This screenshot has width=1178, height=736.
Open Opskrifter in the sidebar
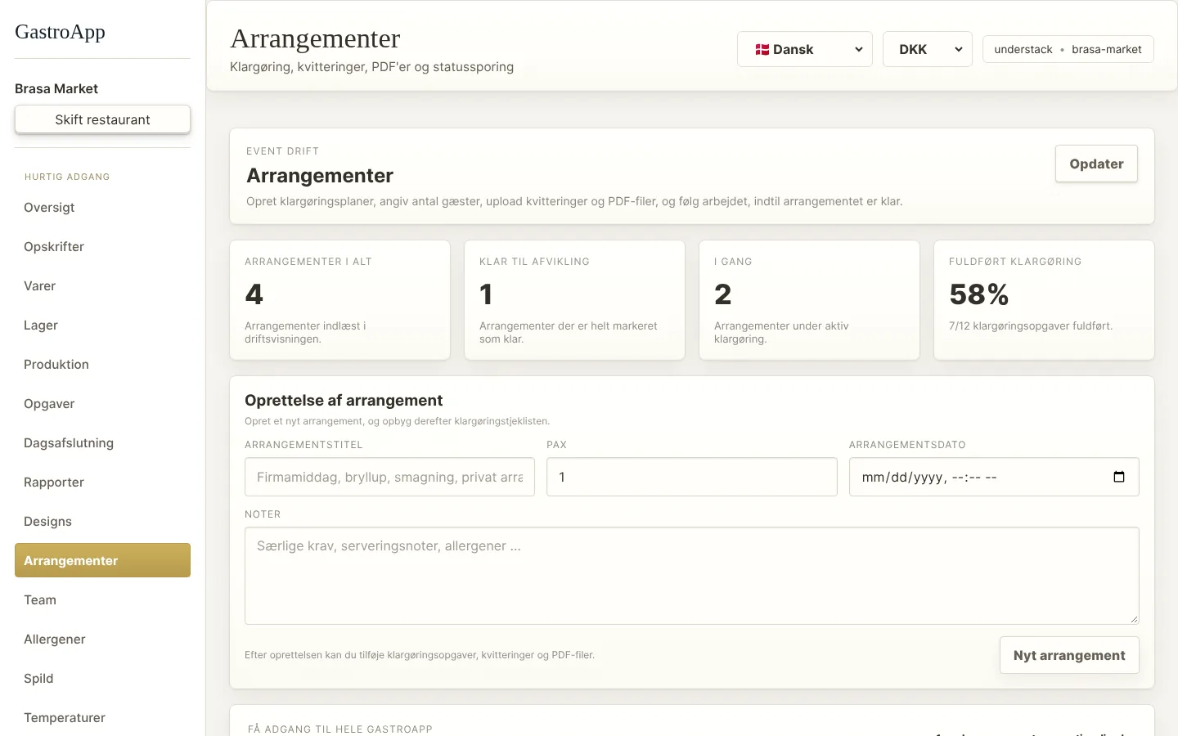(x=102, y=247)
